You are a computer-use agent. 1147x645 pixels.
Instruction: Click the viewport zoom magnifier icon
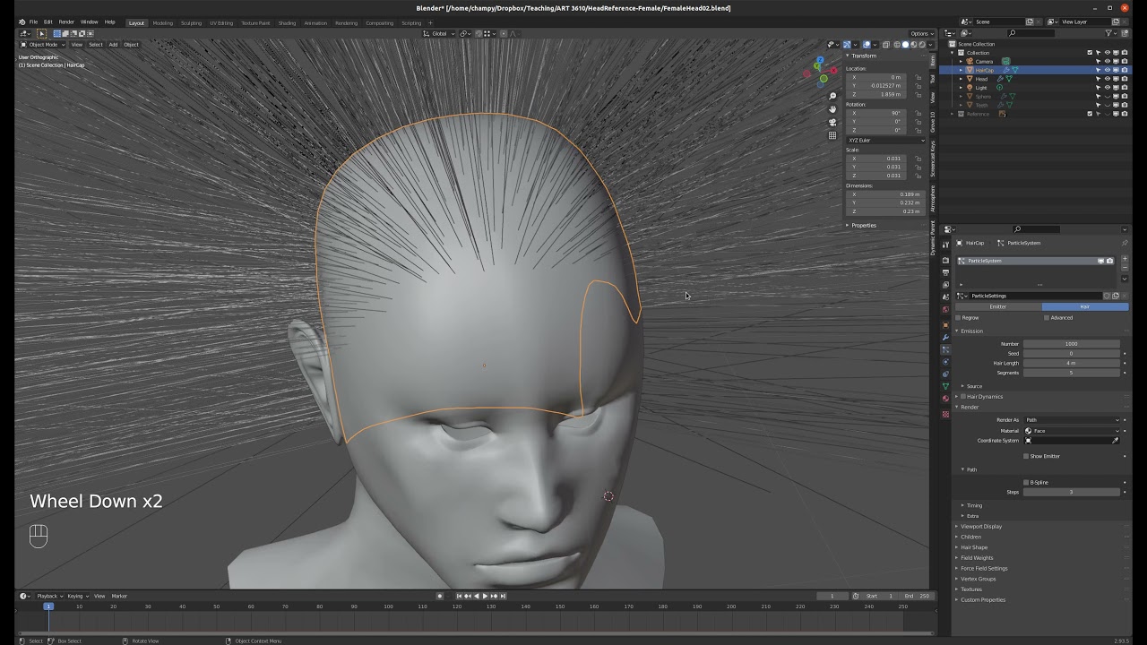(x=832, y=96)
